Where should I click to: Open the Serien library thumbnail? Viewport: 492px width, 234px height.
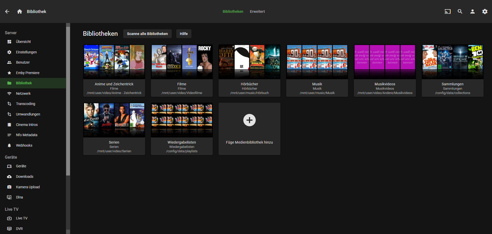coord(114,120)
